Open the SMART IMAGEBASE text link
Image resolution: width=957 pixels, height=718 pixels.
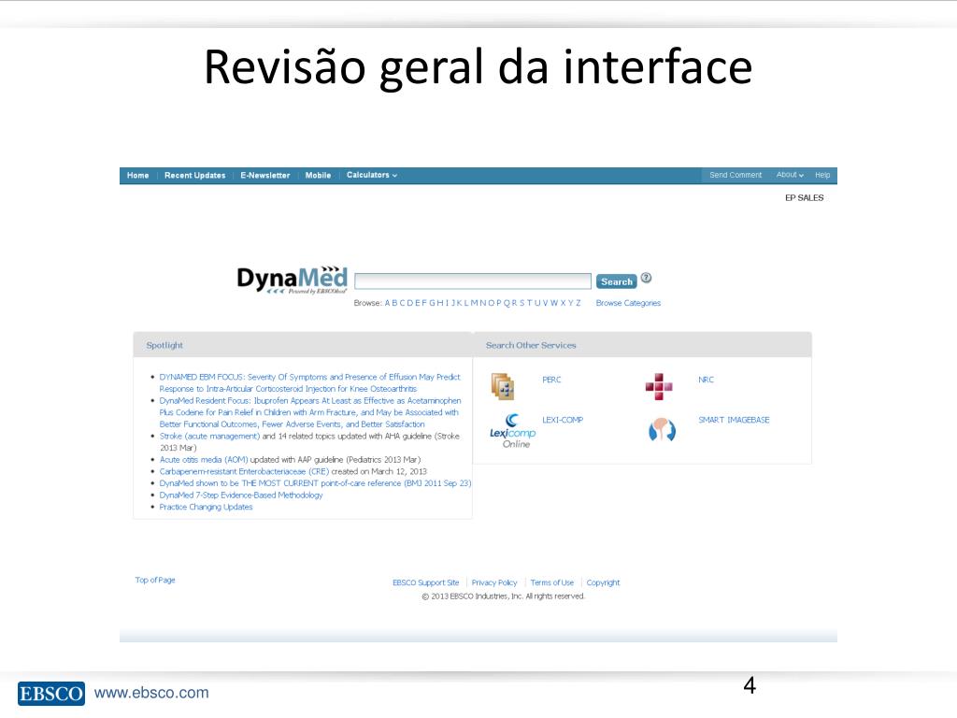(735, 420)
